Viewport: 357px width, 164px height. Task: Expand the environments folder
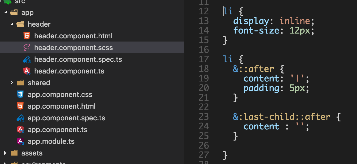click(5, 162)
